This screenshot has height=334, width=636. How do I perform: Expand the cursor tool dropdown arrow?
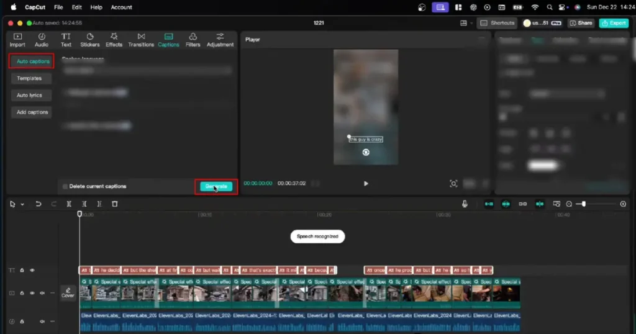(x=22, y=204)
